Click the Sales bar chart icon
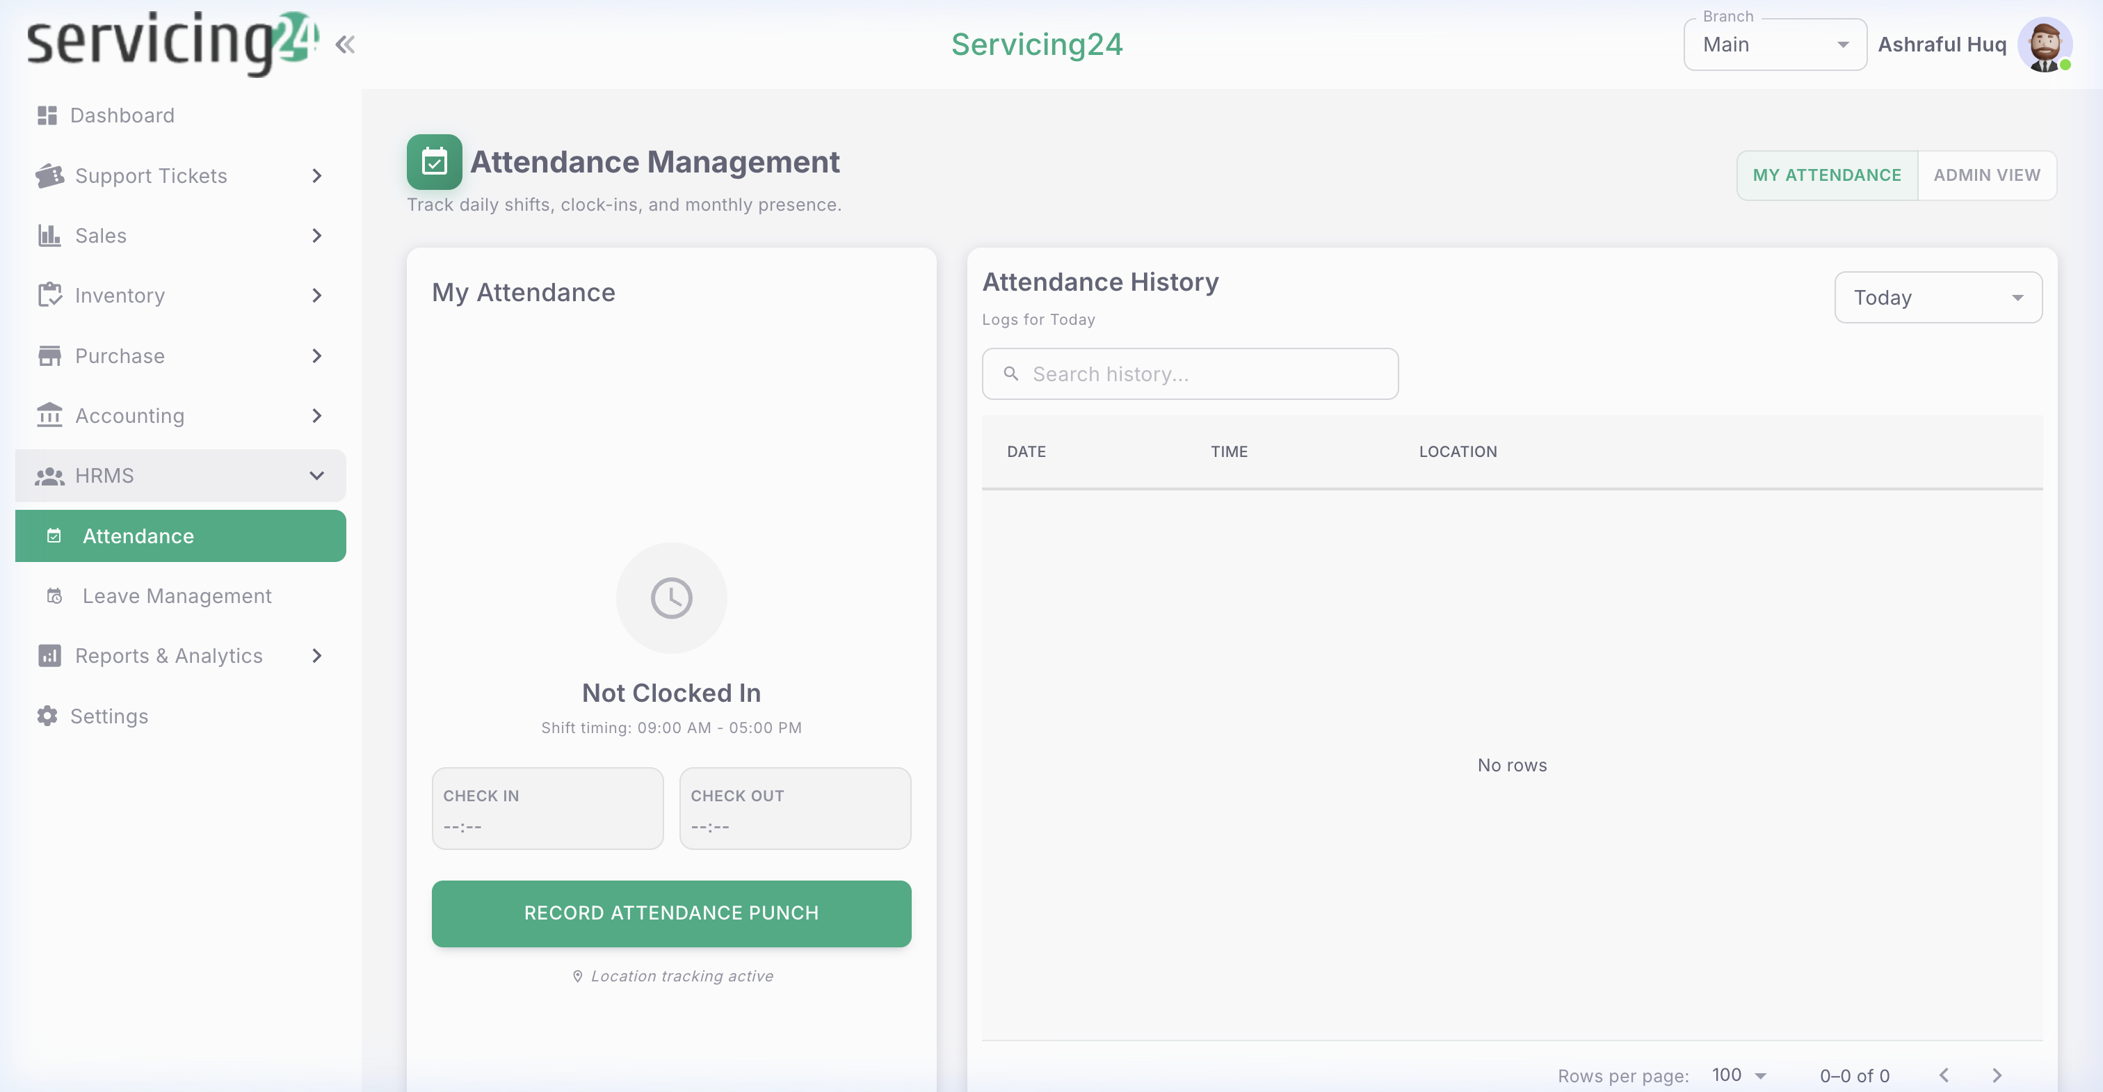This screenshot has height=1092, width=2103. 50,235
